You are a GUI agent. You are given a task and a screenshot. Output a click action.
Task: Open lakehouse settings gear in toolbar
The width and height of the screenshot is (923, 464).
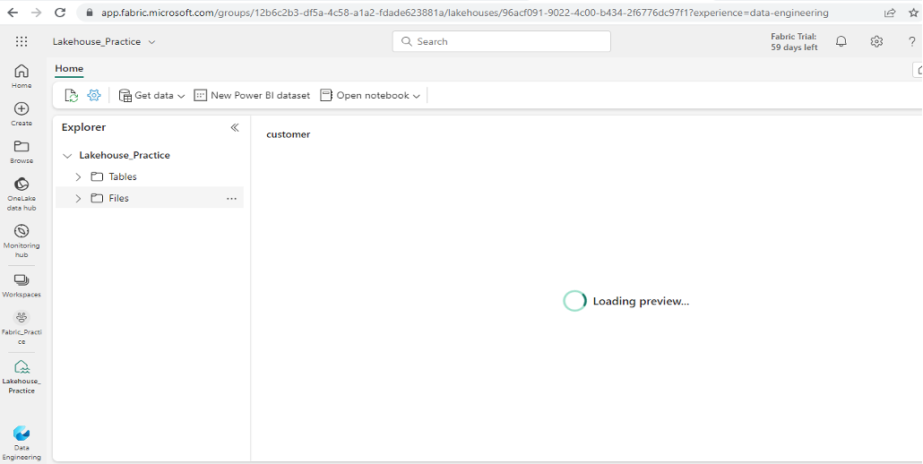pos(93,95)
